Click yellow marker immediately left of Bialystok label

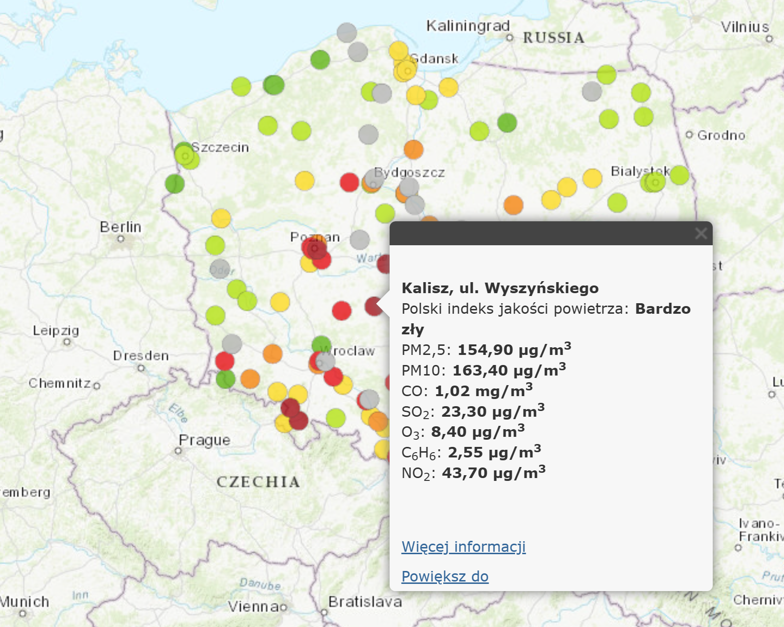pos(592,178)
